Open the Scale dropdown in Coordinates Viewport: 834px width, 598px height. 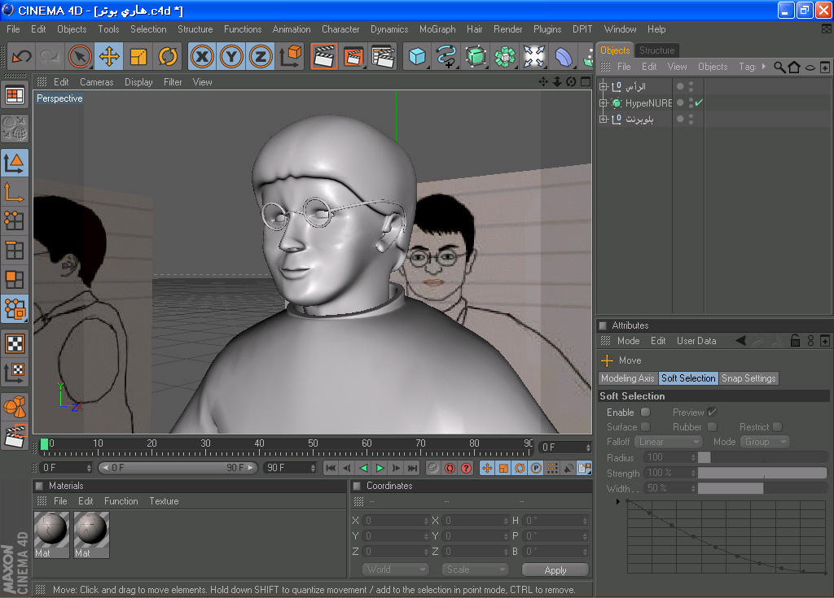(476, 570)
